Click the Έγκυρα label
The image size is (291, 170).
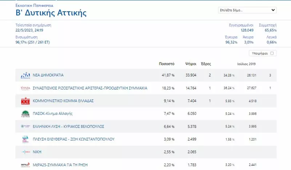pos(231,37)
